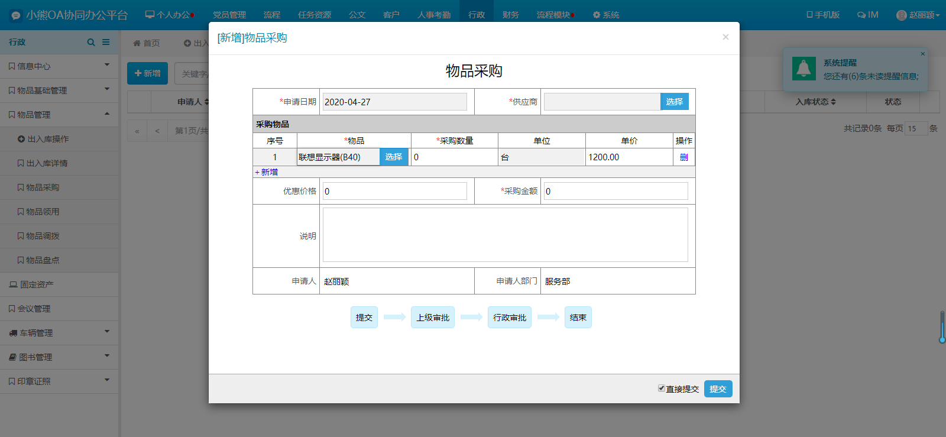
Task: Delete row 1 with the 删 link
Action: click(684, 157)
